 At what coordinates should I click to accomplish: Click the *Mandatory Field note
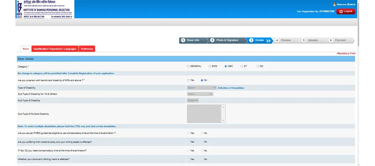click(x=346, y=54)
